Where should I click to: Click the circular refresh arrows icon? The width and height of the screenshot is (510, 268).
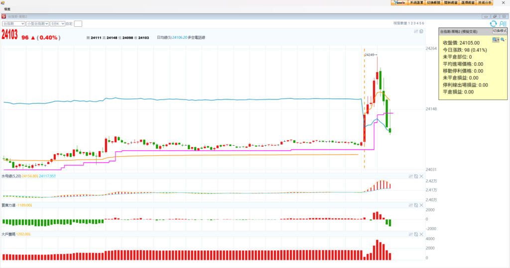coord(493,23)
